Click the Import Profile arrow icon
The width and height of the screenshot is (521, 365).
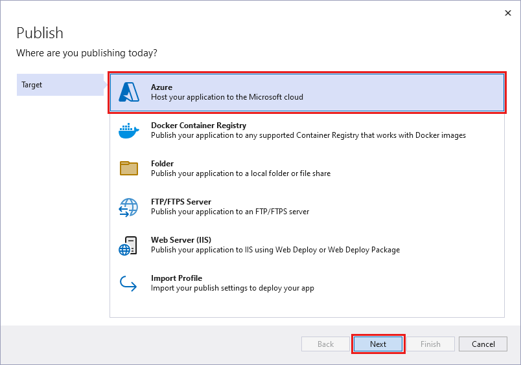coord(129,283)
